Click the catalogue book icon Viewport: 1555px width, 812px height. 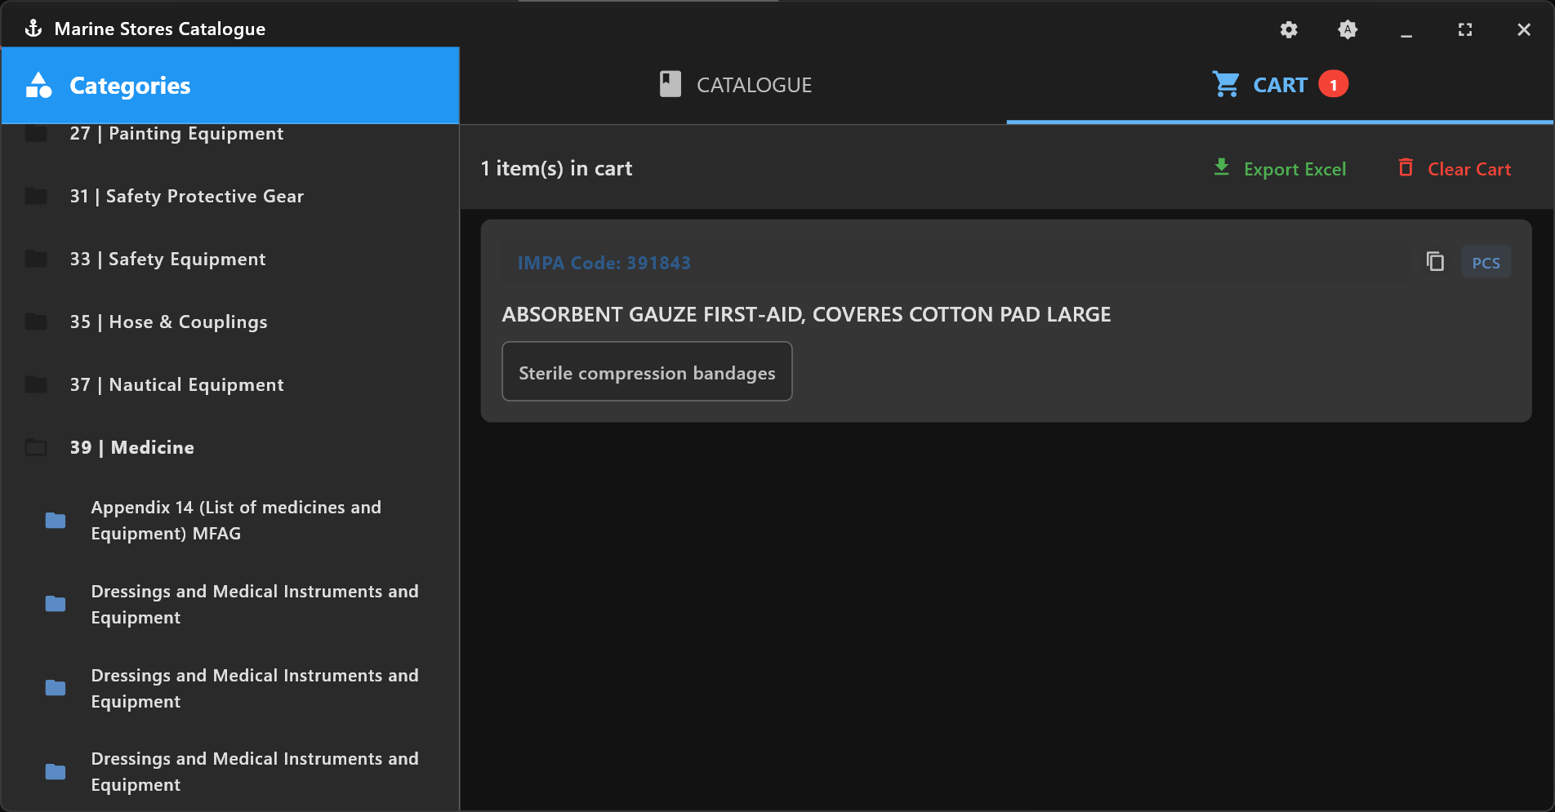click(671, 84)
